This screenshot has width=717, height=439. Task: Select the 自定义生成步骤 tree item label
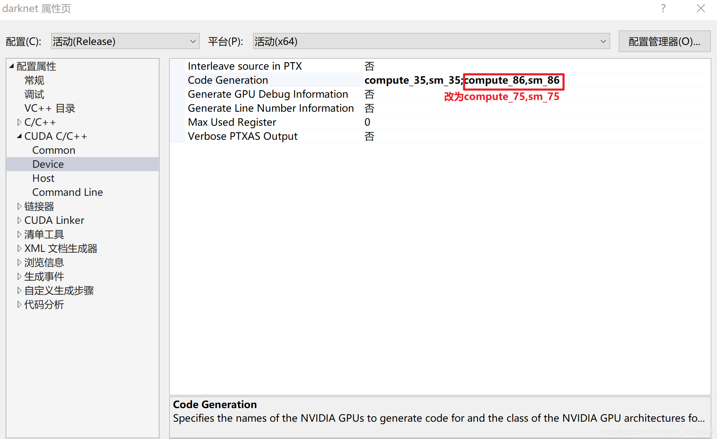(x=59, y=290)
